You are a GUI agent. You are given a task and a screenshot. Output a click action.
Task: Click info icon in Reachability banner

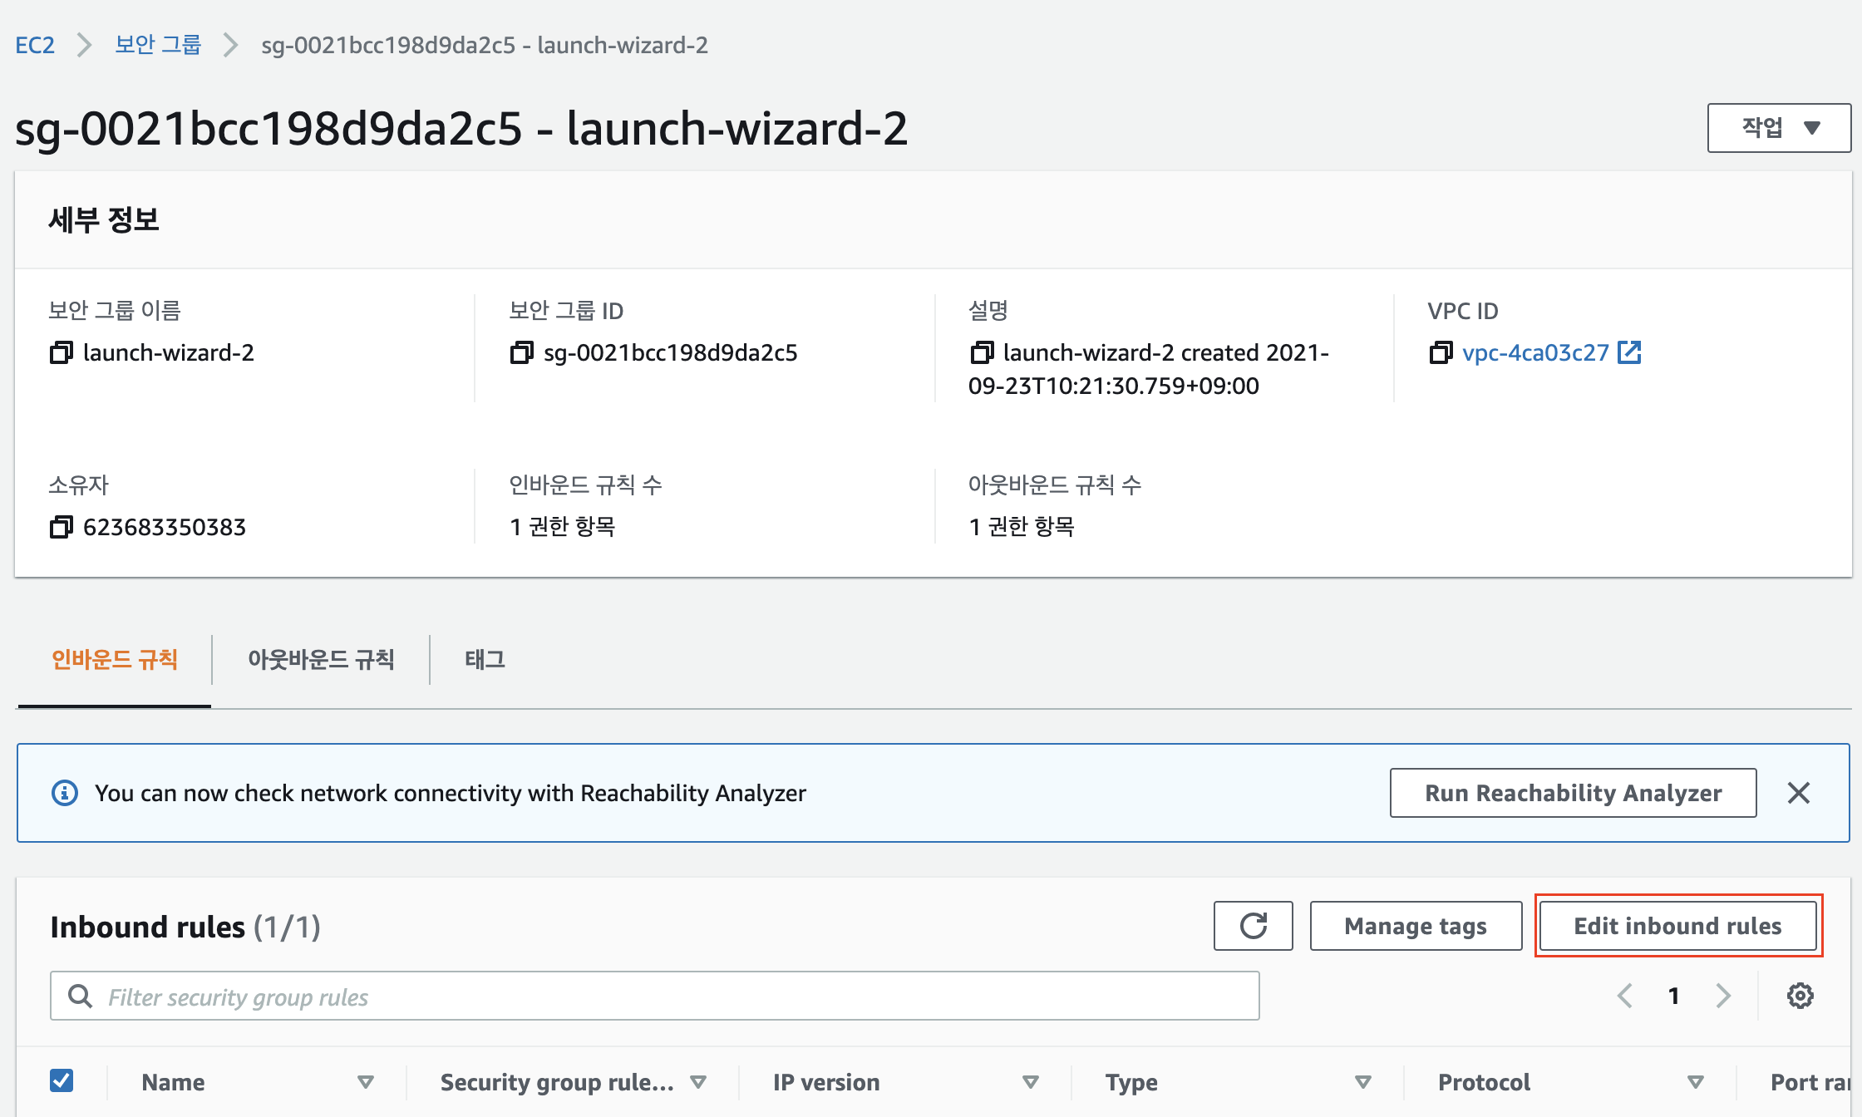point(65,793)
